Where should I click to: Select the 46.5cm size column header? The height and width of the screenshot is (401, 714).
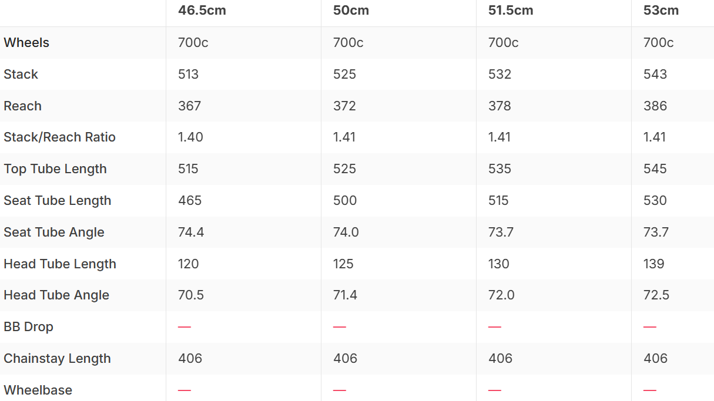[x=202, y=11]
